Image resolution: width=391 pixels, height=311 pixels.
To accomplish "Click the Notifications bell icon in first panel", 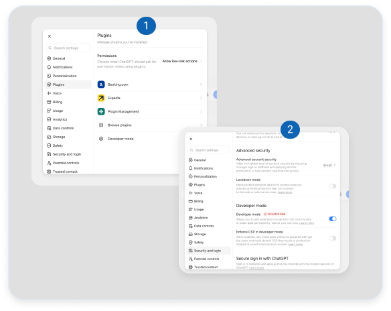I will 49,67.
